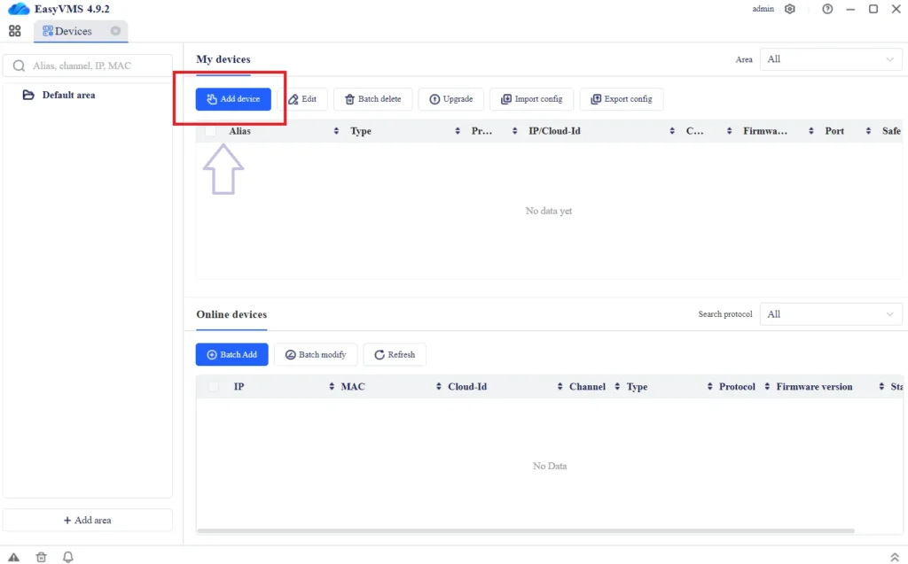Click the alarm warning triangle icon

pyautogui.click(x=14, y=557)
